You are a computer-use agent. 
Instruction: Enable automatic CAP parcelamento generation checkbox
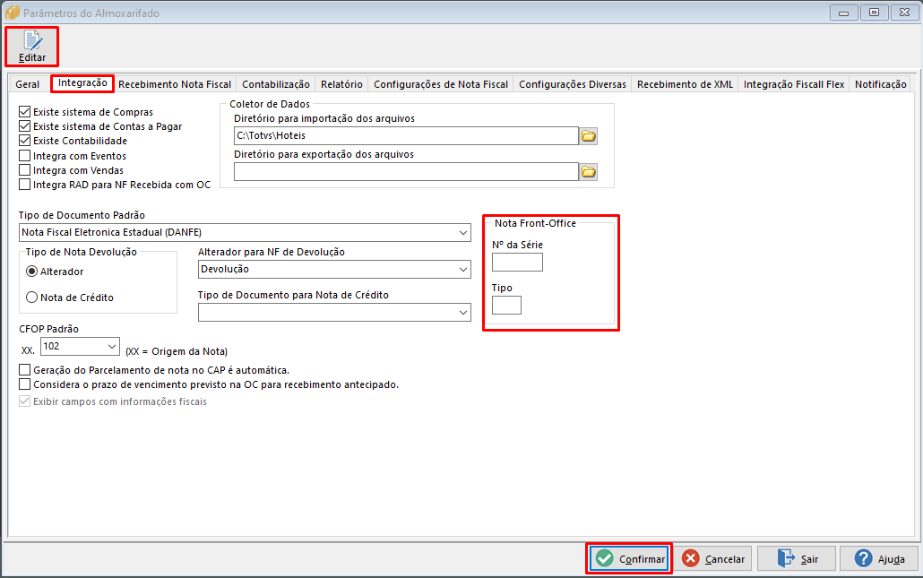point(25,370)
